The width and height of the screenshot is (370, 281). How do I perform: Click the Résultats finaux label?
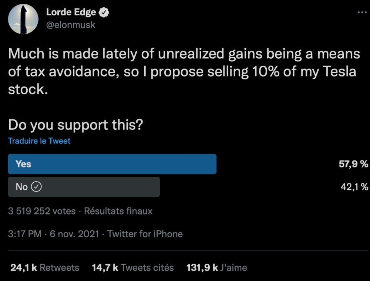(118, 211)
